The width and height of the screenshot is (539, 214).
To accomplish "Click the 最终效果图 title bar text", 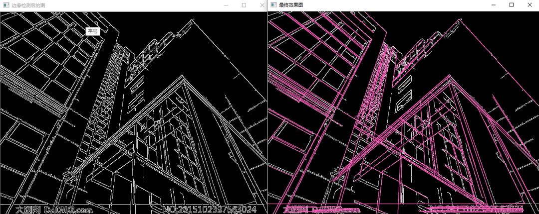I will click(291, 5).
